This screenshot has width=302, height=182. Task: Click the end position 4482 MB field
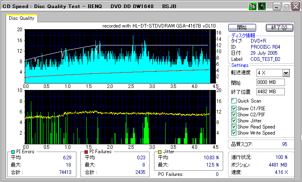[270, 91]
